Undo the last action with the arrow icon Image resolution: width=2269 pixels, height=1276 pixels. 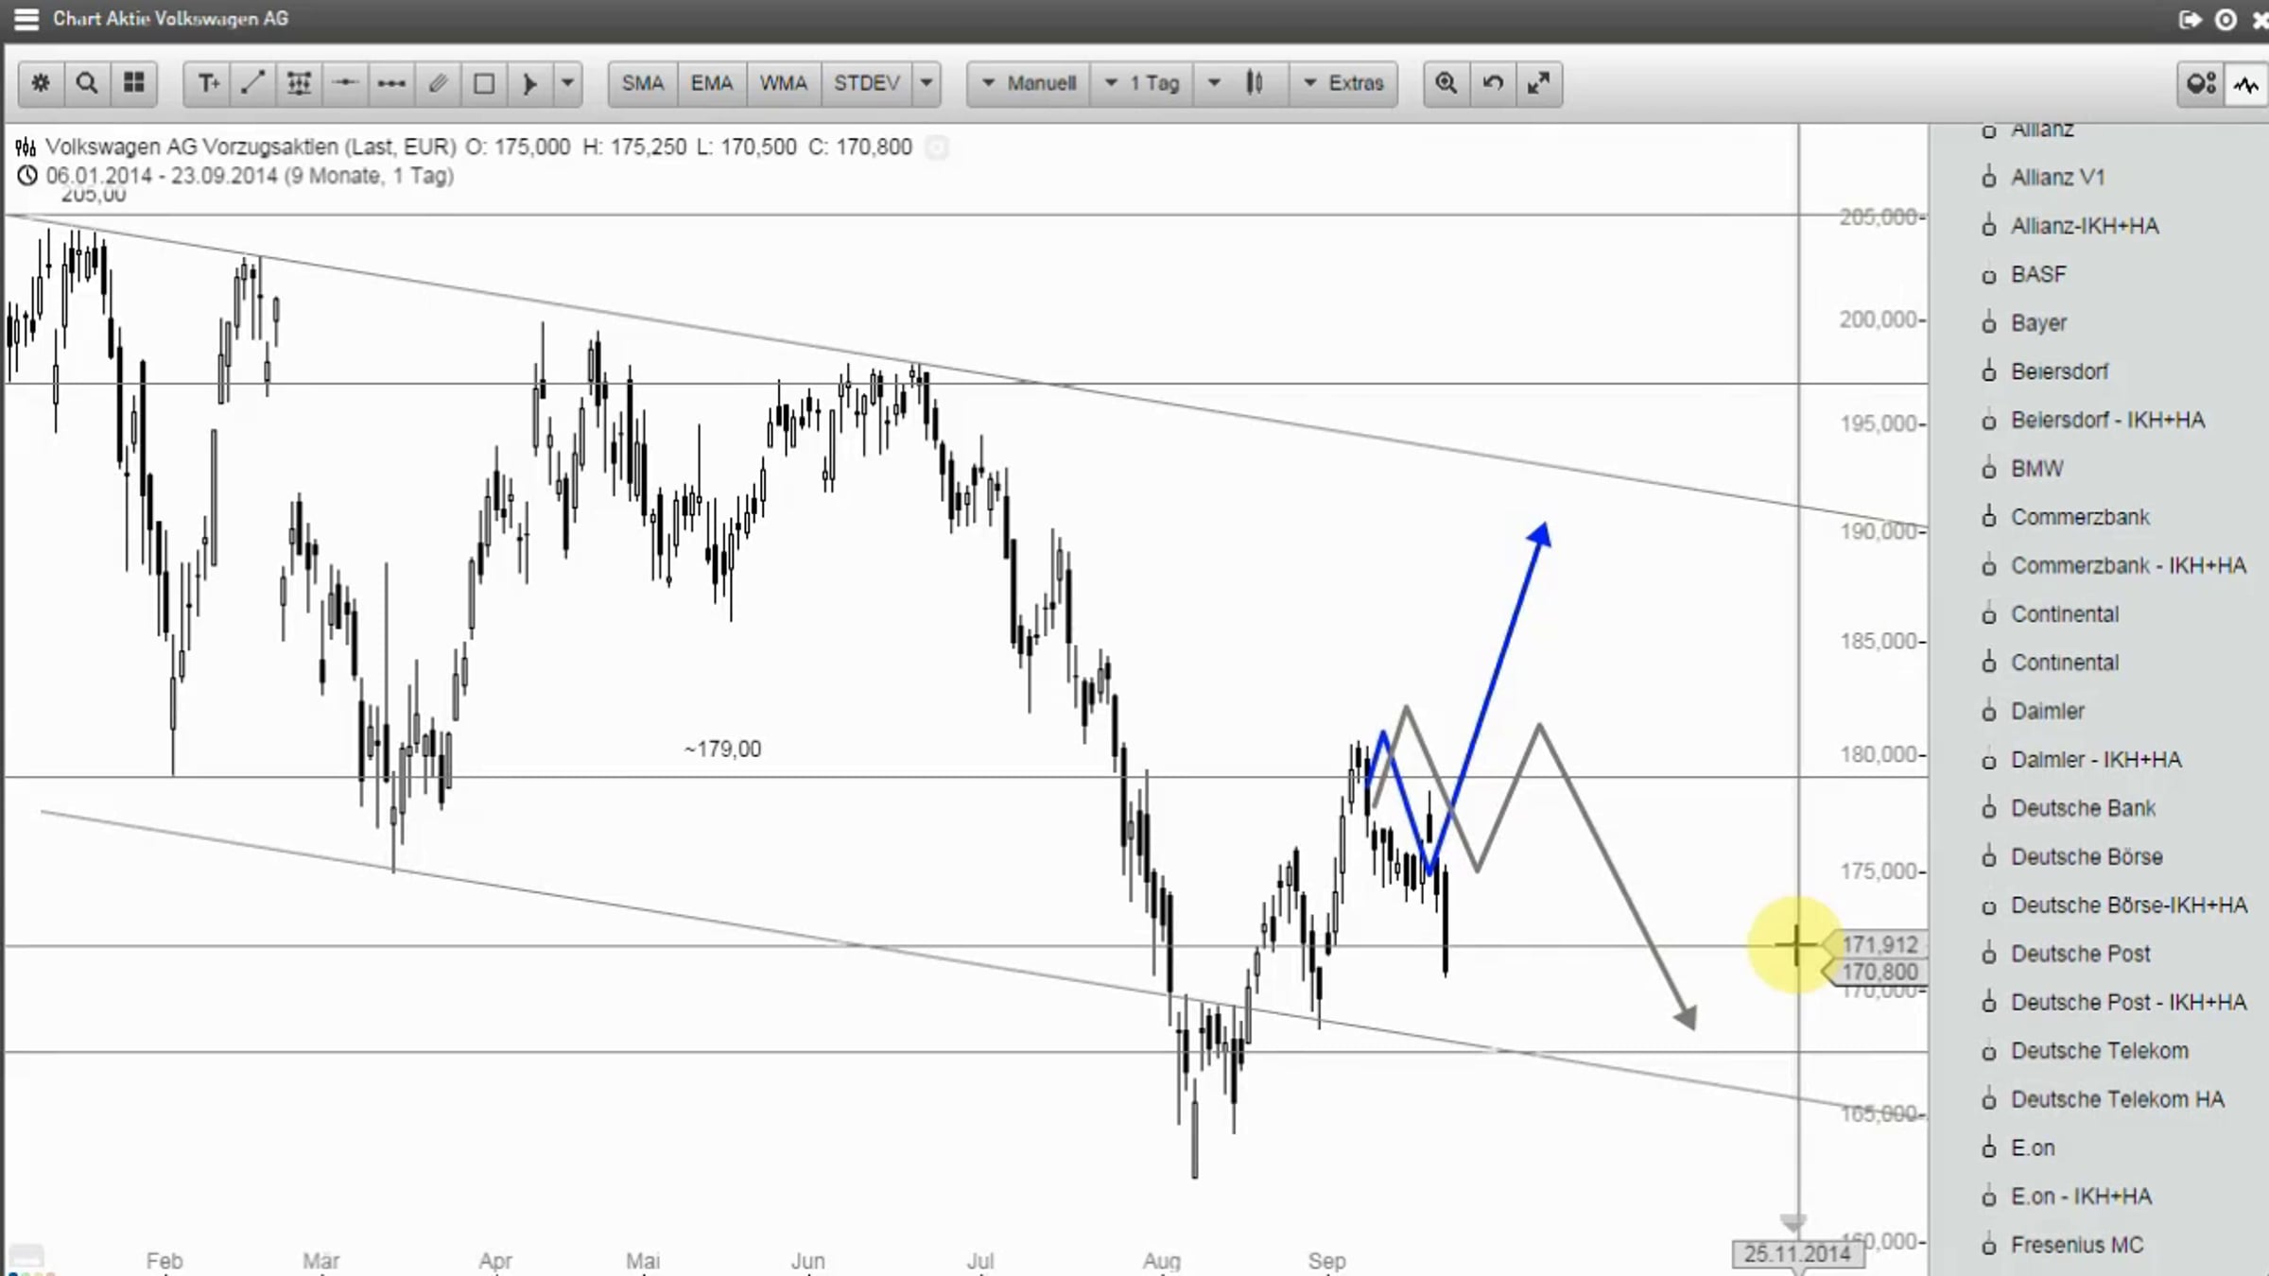click(1493, 83)
